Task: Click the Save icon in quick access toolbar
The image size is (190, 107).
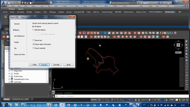Action: click(16, 3)
